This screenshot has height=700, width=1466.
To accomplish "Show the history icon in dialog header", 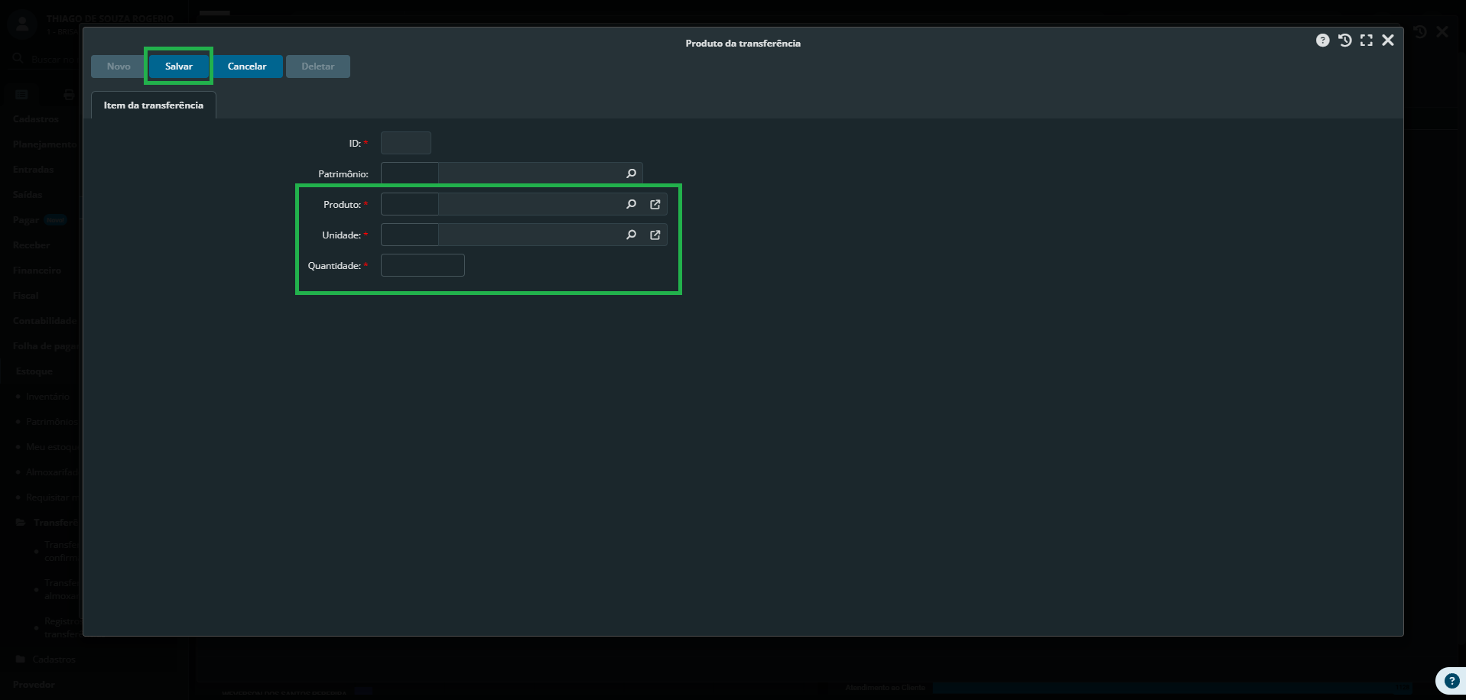I will 1344,41.
